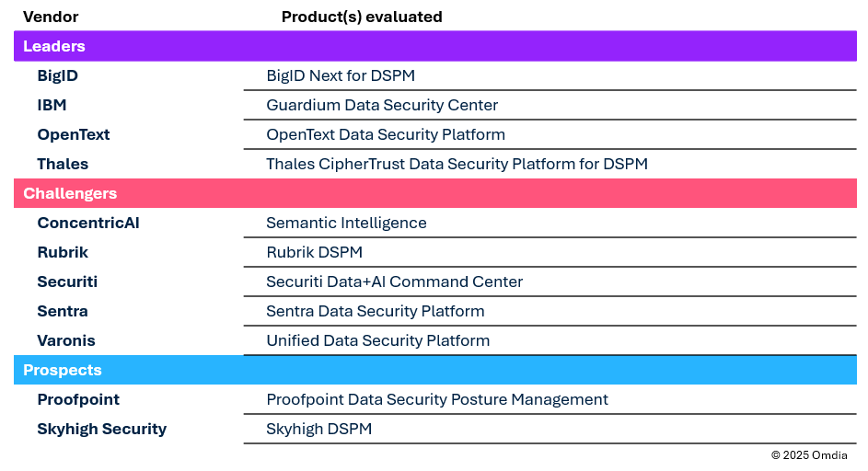Click the 2025 Omdia copyright text
Image resolution: width=868 pixels, height=471 pixels.
tap(809, 455)
